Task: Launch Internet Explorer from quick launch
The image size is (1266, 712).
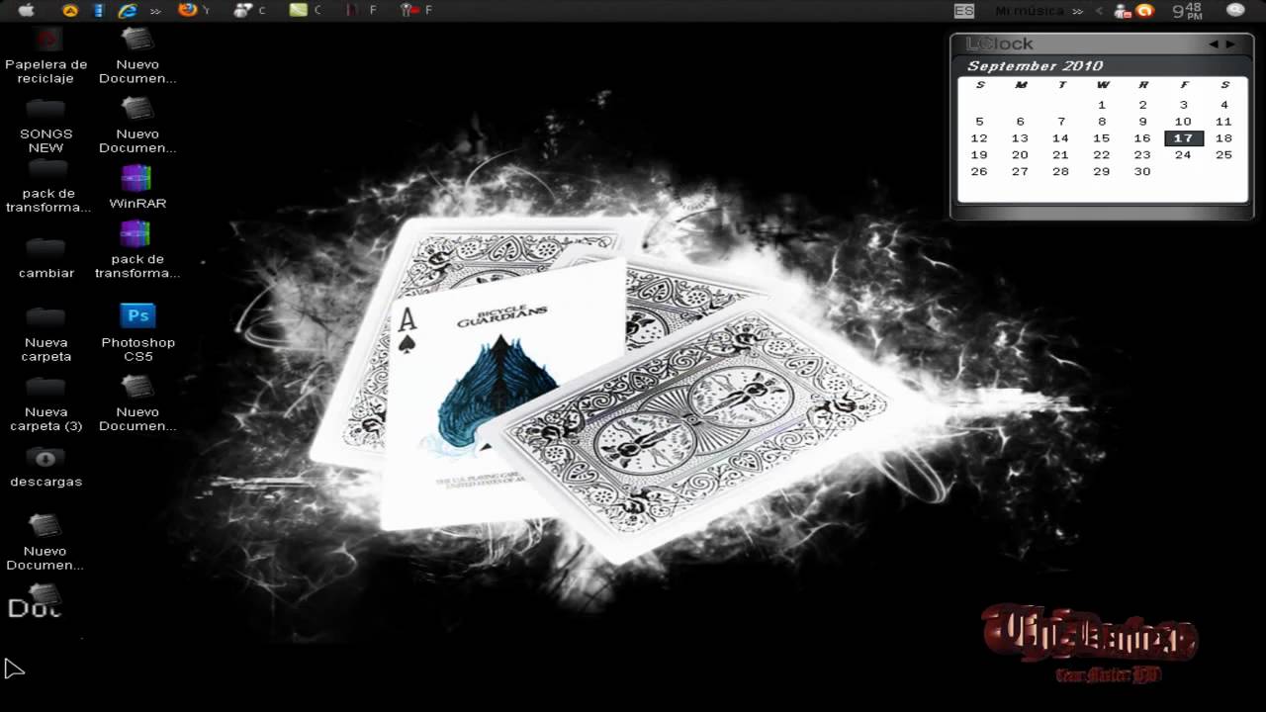Action: [x=128, y=10]
